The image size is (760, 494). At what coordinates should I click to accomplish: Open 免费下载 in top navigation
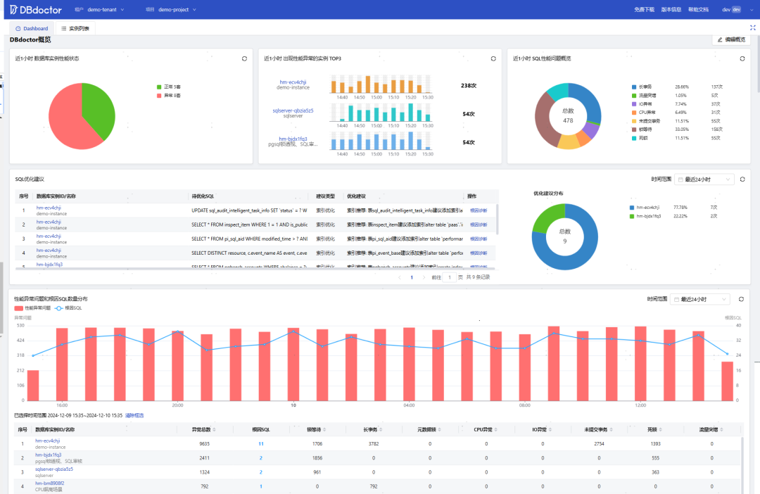pos(644,10)
